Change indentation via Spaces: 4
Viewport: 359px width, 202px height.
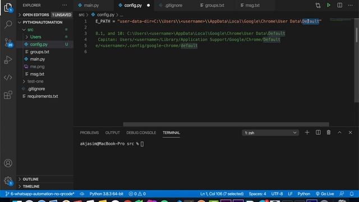coord(257,194)
